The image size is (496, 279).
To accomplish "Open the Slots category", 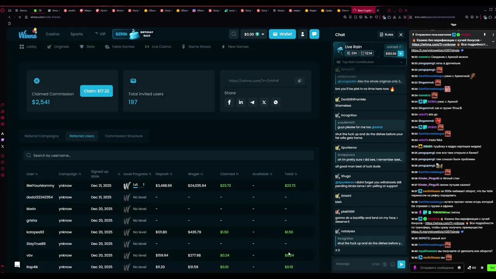I will tap(87, 46).
